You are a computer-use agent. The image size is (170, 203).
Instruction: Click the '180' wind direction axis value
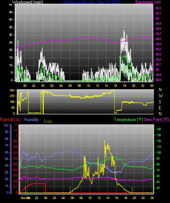click(12, 102)
